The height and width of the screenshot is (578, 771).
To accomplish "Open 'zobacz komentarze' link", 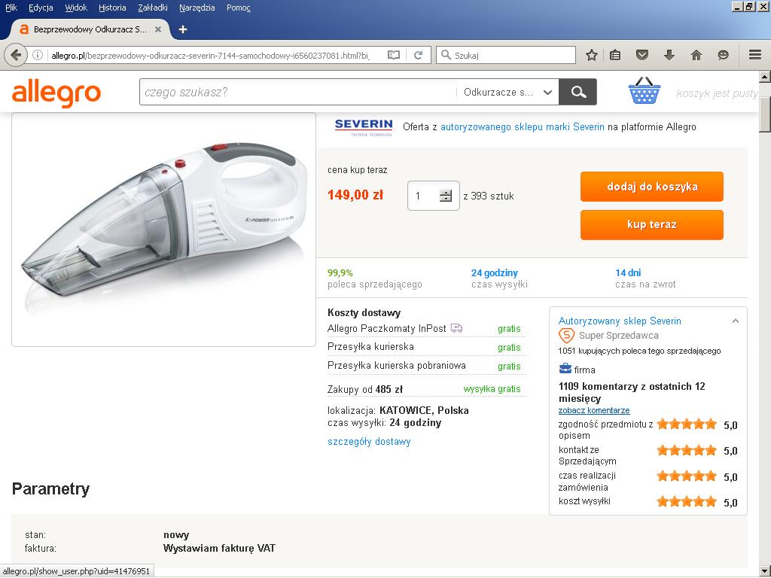I will coord(594,410).
